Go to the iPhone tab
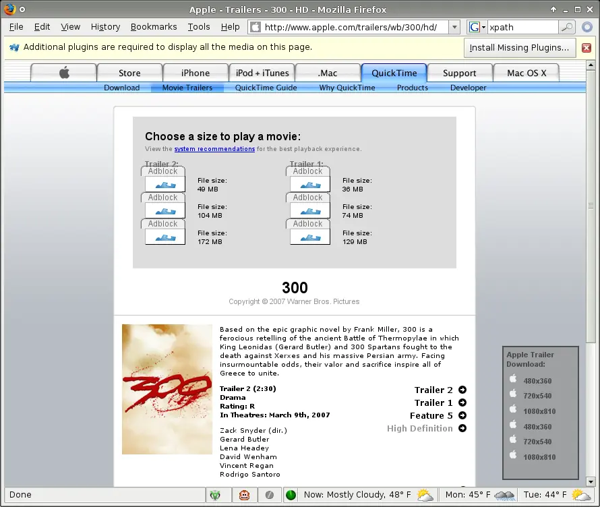 tap(196, 73)
